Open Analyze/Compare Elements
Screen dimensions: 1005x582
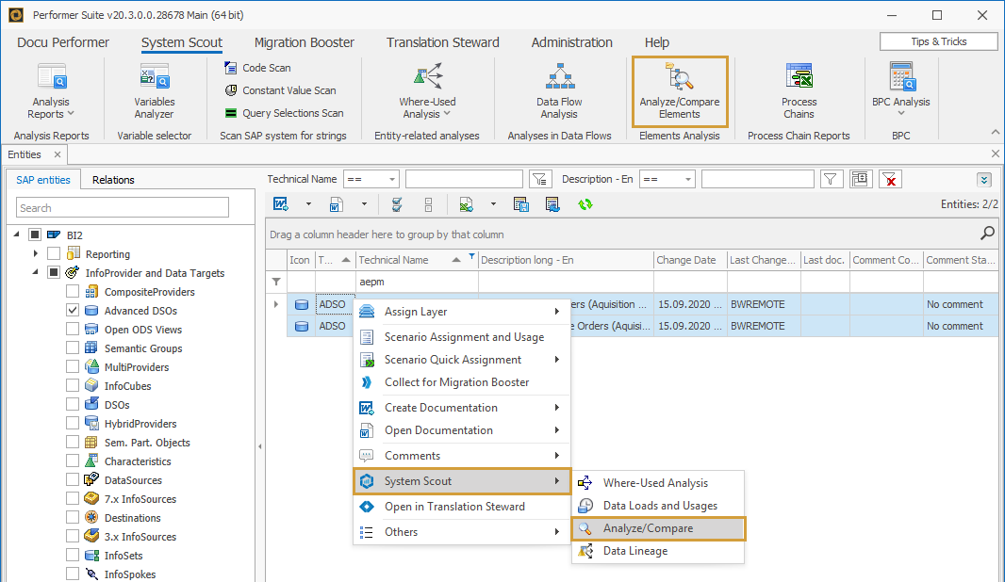coord(680,91)
